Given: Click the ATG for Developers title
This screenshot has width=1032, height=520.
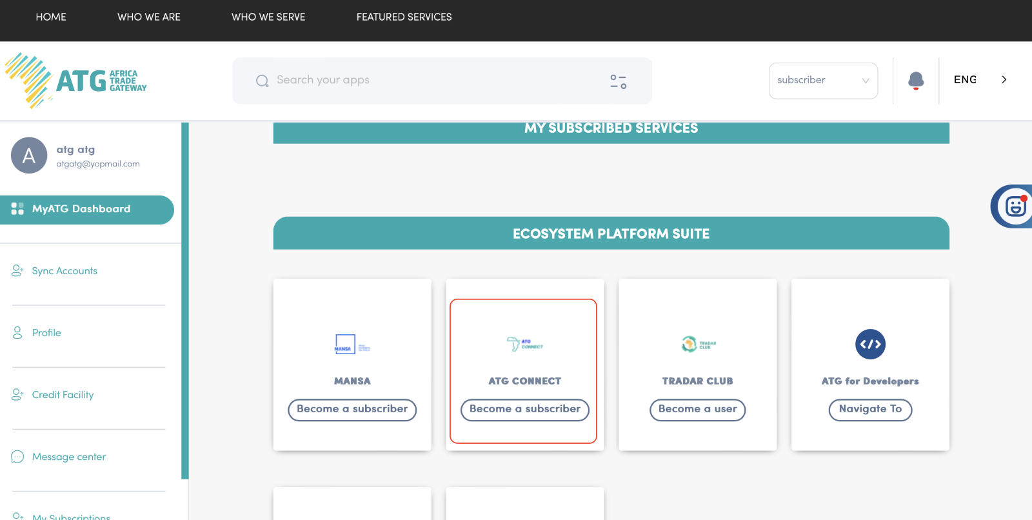Looking at the screenshot, I should point(870,381).
